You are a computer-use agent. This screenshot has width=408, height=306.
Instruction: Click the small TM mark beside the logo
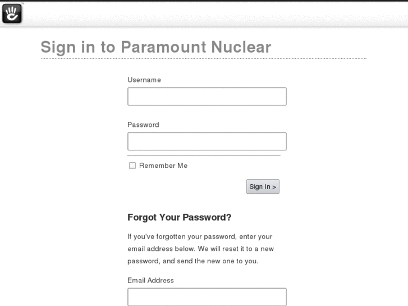22,4
